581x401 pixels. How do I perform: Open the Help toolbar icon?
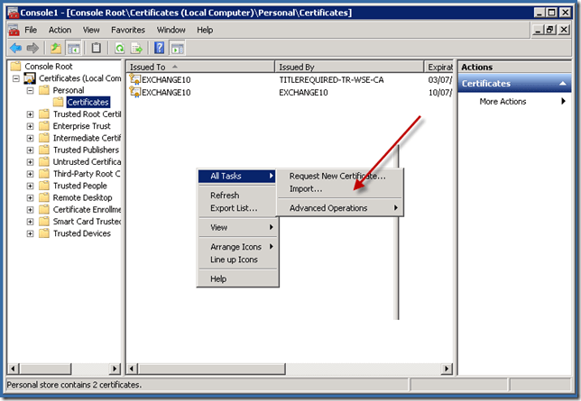(x=159, y=48)
